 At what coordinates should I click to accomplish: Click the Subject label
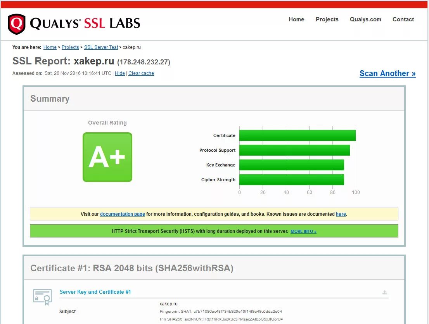coord(67,312)
